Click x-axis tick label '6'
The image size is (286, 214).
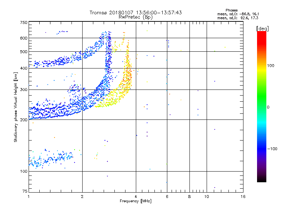pyautogui.click(x=167, y=197)
